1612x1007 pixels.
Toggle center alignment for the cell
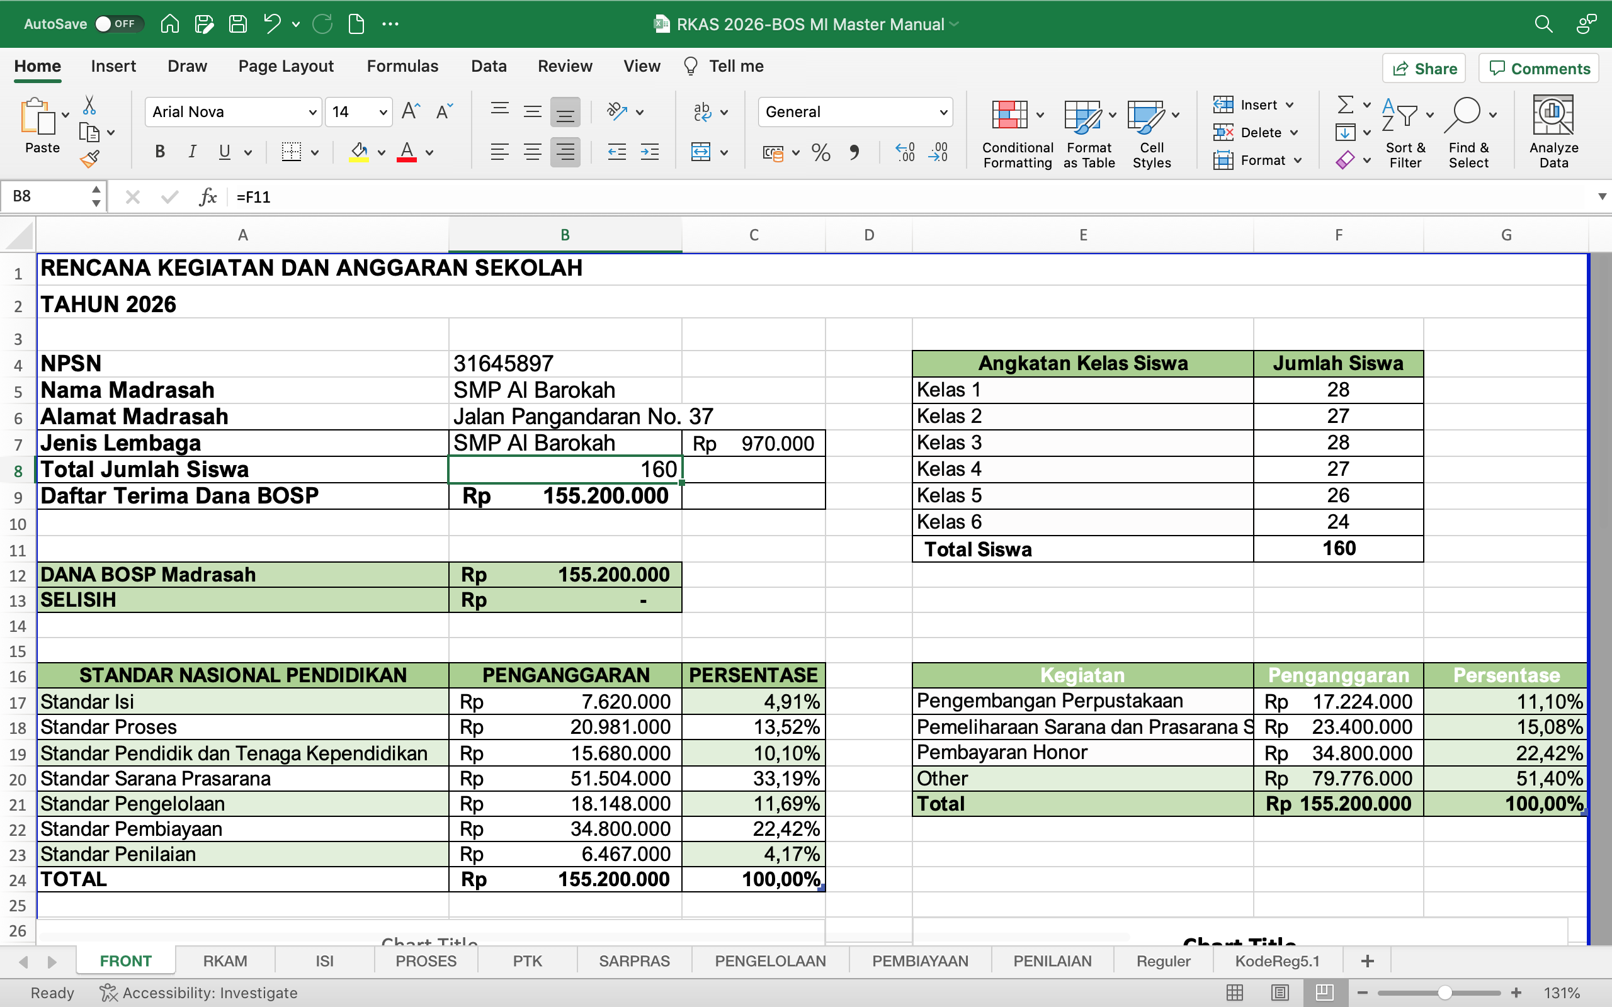pyautogui.click(x=532, y=152)
